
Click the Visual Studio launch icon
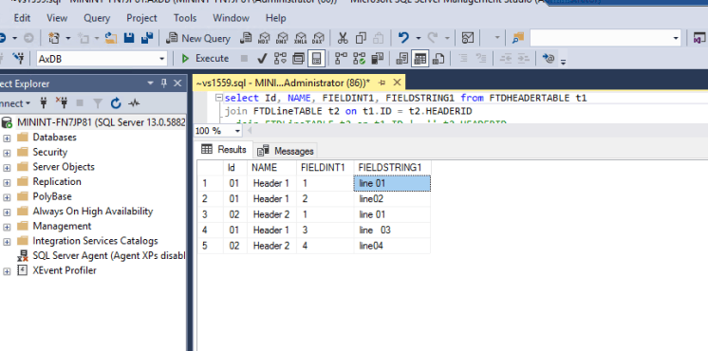(x=699, y=38)
